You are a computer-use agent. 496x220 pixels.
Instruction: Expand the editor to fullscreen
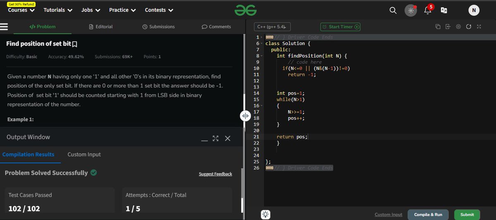pyautogui.click(x=479, y=27)
